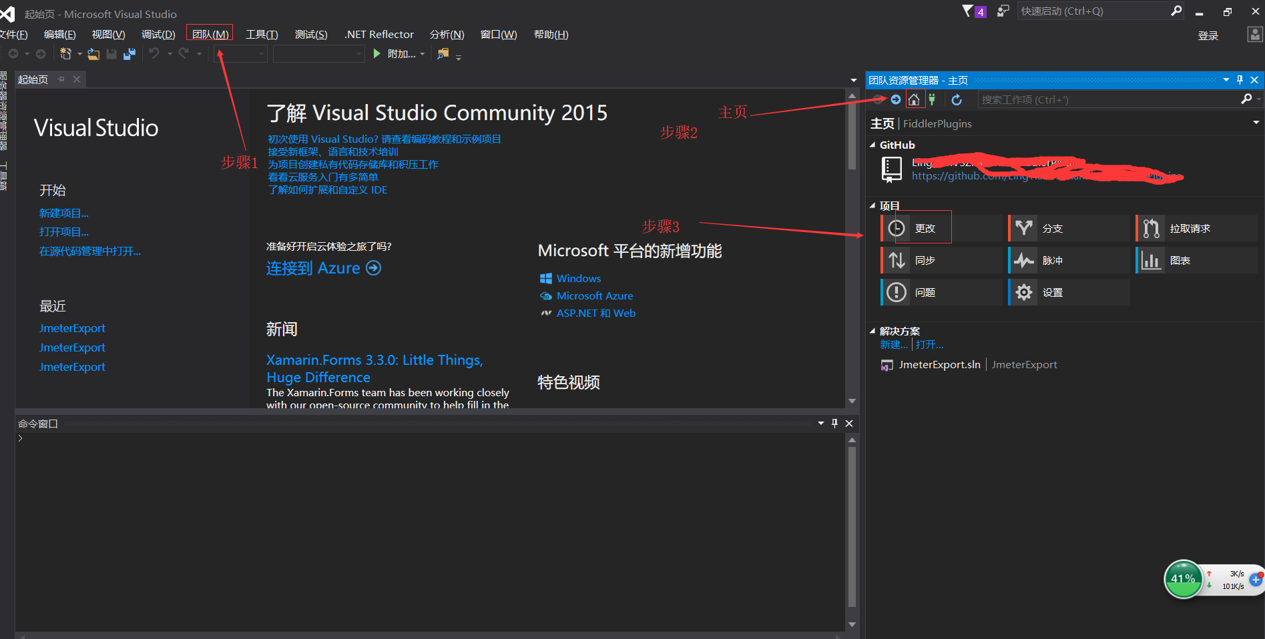Collapse the 解决方案 section
This screenshot has height=639, width=1265.
(872, 331)
